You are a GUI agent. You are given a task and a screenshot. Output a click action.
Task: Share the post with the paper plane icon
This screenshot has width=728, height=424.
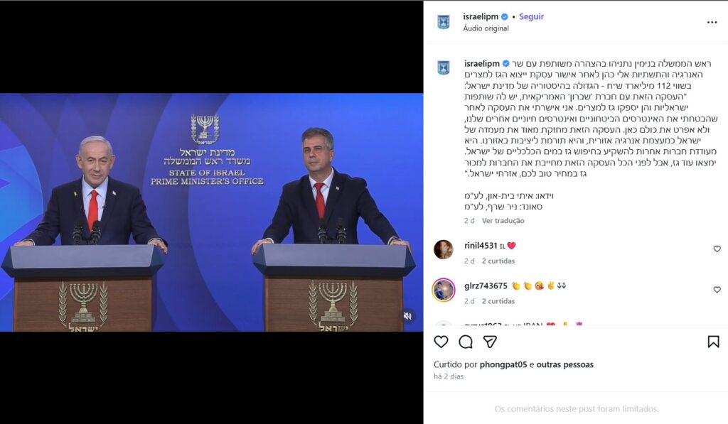pyautogui.click(x=491, y=342)
